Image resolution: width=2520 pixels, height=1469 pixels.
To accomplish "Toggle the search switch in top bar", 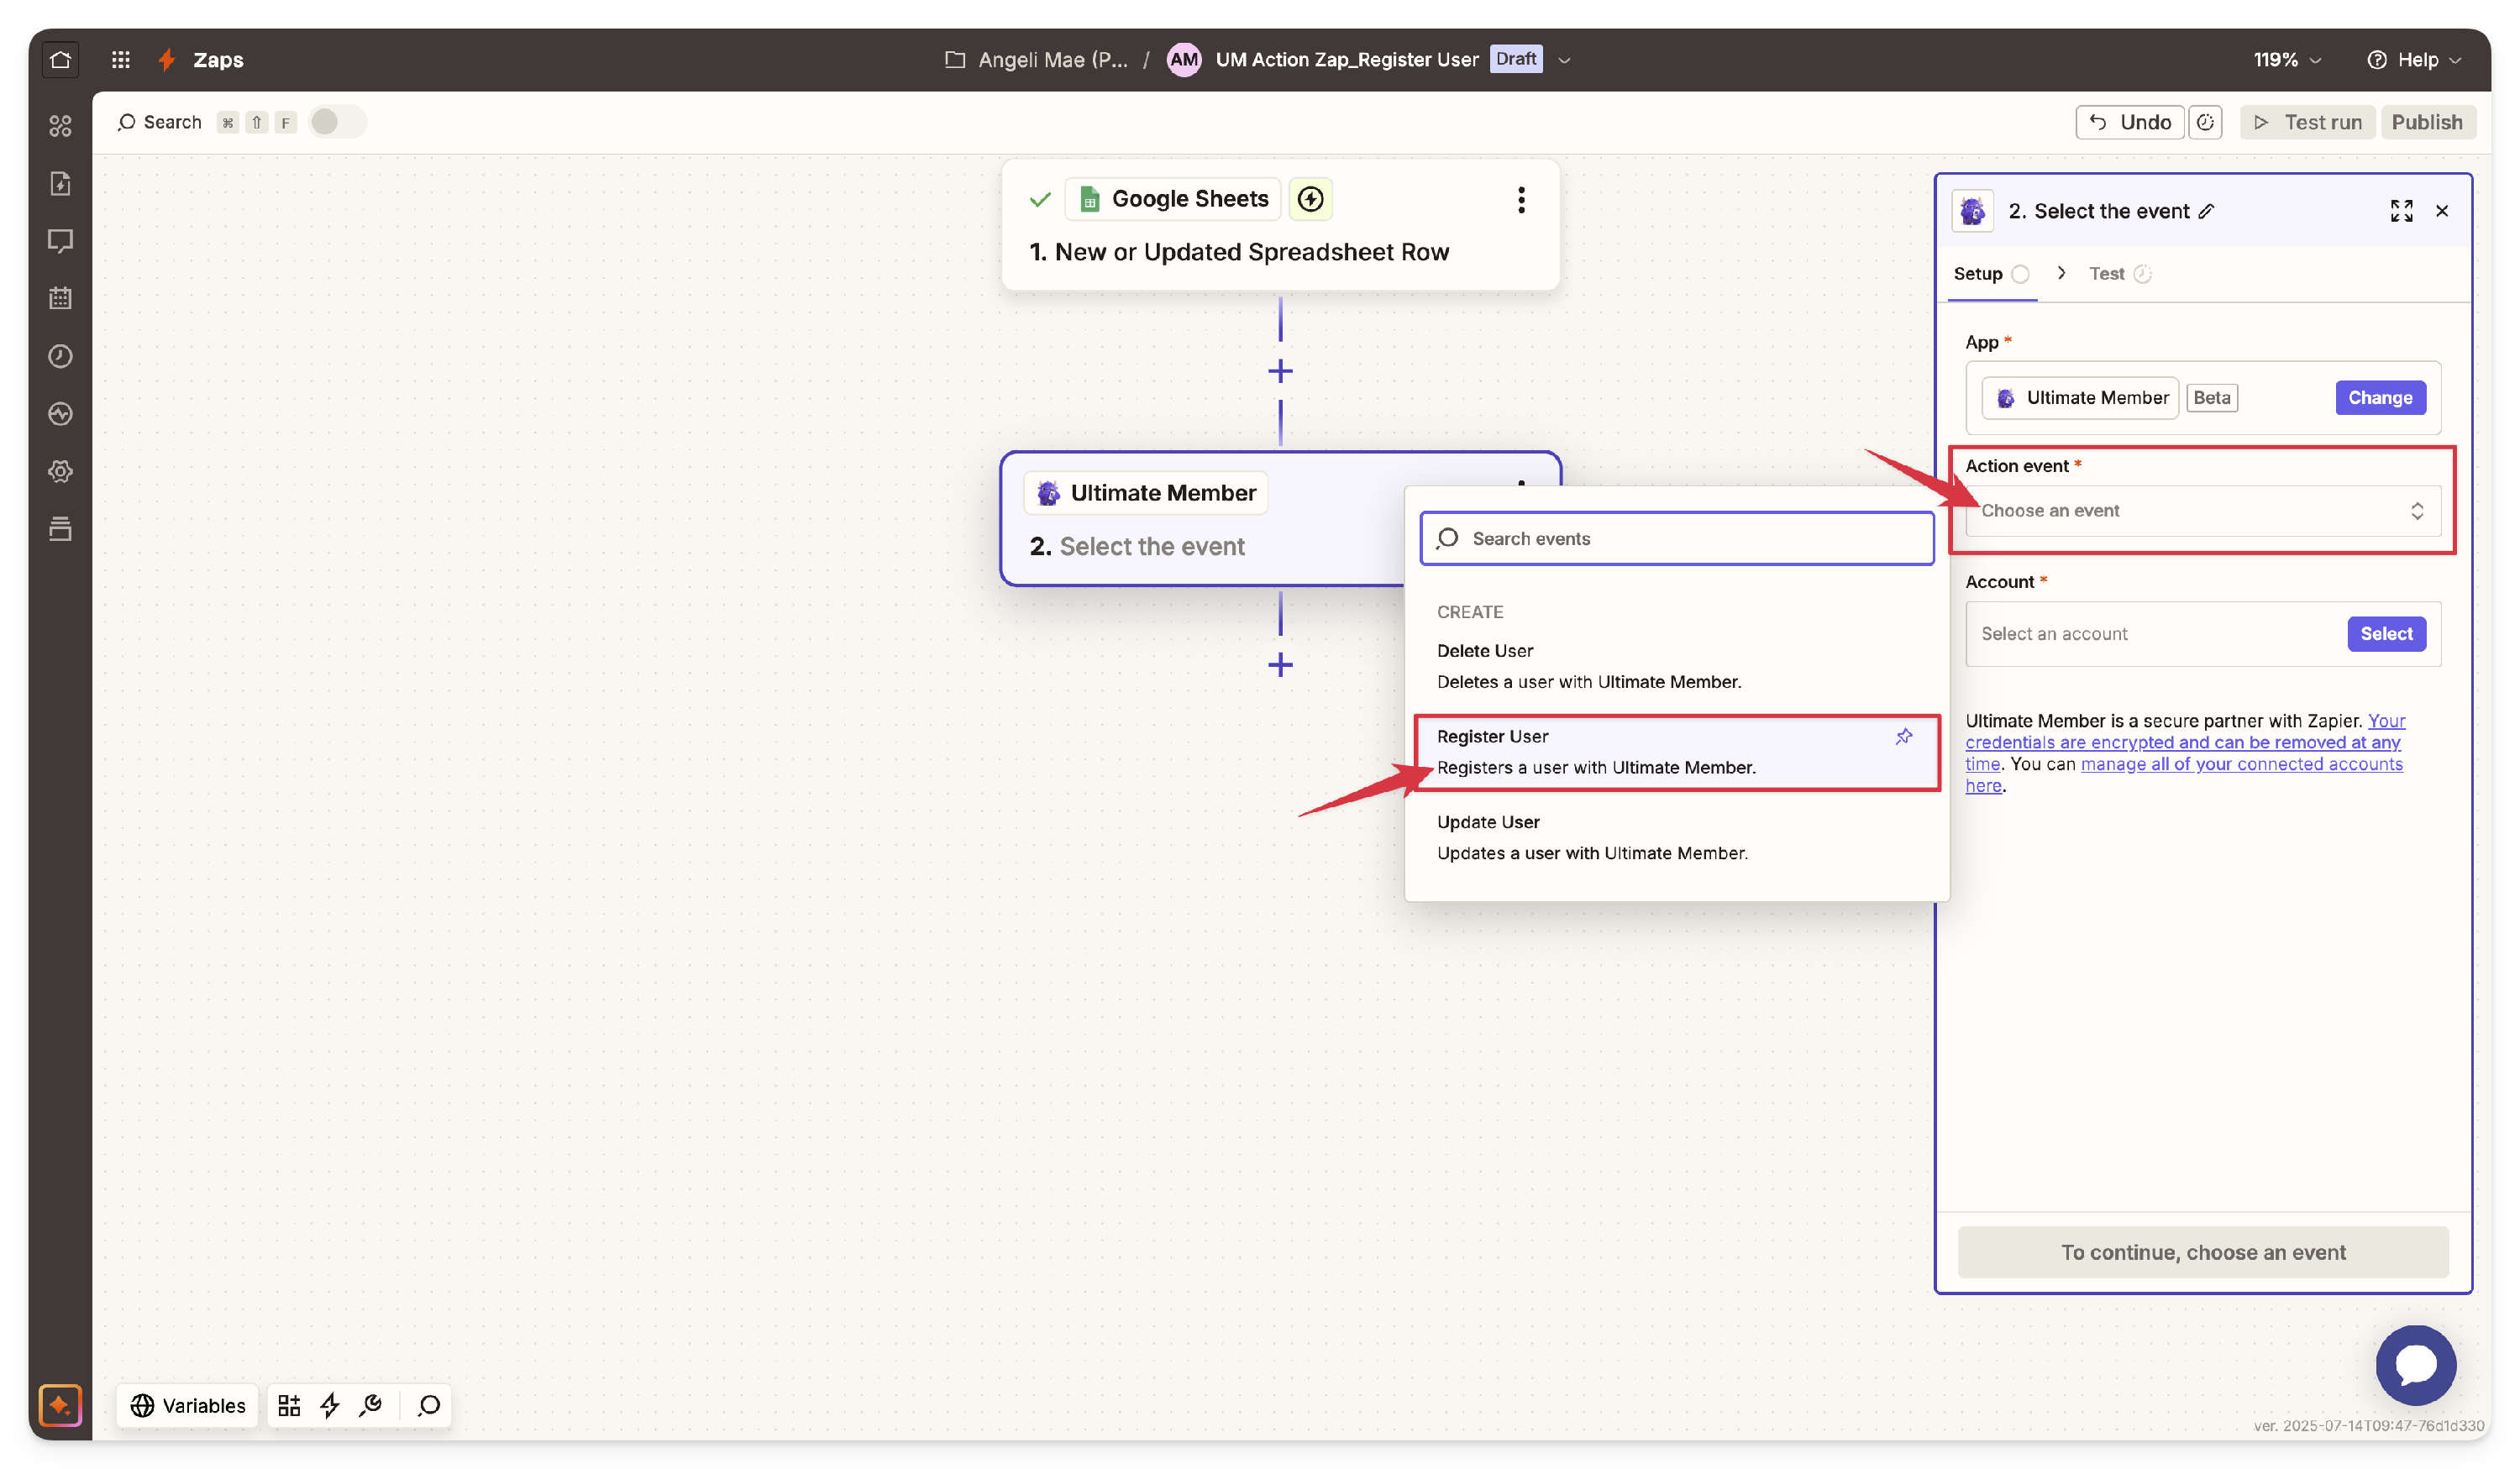I will coord(337,122).
